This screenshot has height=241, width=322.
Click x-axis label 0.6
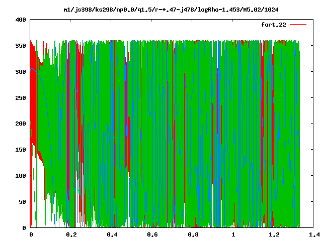point(152,234)
